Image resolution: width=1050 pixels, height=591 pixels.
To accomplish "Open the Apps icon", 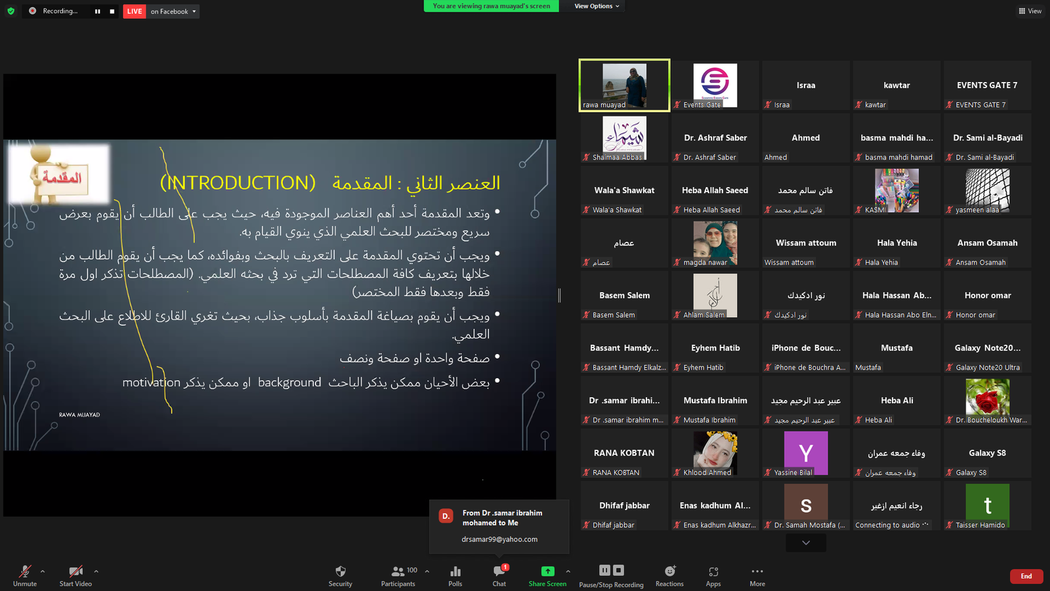I will point(713,575).
